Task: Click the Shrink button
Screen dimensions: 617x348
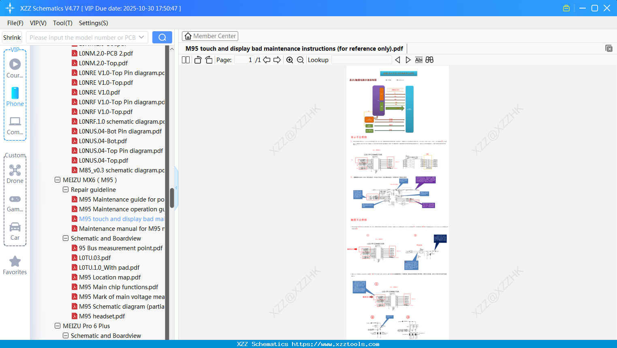Action: 12,37
